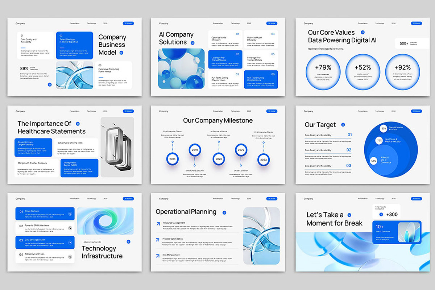Click the arrow icon under AI Company Solutions title
Viewport: 435px width, 290px height.
192,43
